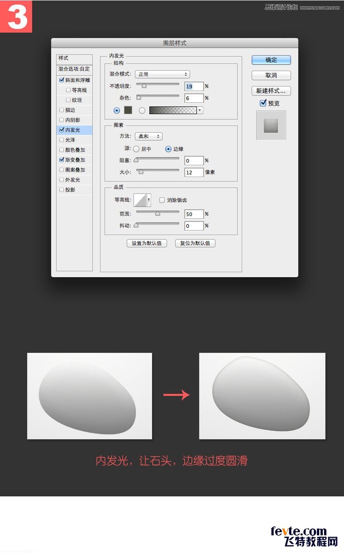Click the 抖动 slider handle
Viewport: 344px width, 553px height.
[x=136, y=225]
